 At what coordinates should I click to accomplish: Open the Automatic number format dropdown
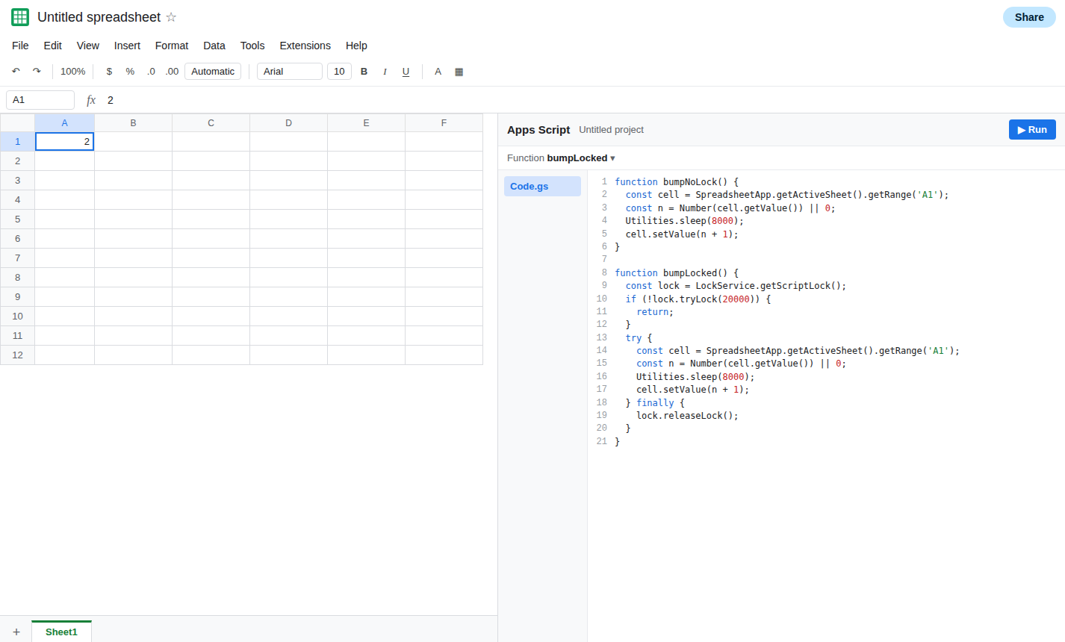coord(213,72)
